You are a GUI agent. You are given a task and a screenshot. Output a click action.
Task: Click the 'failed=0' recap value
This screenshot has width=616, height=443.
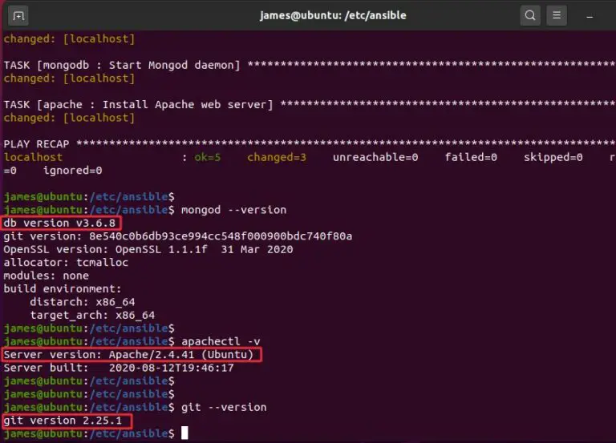click(471, 157)
